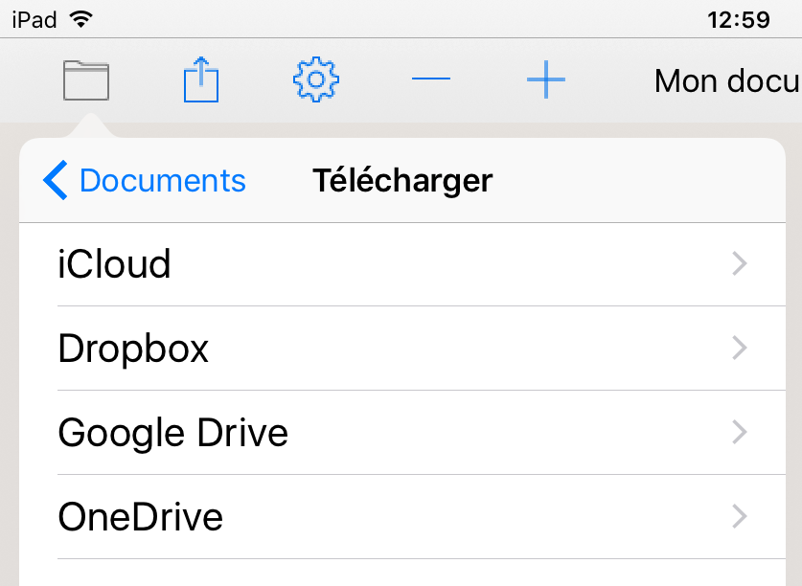Tap the iPad carrier label
The image size is (802, 586).
(34, 20)
